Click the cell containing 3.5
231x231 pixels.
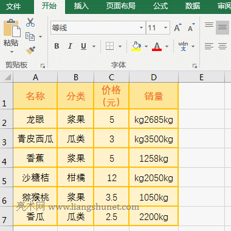[111, 197]
